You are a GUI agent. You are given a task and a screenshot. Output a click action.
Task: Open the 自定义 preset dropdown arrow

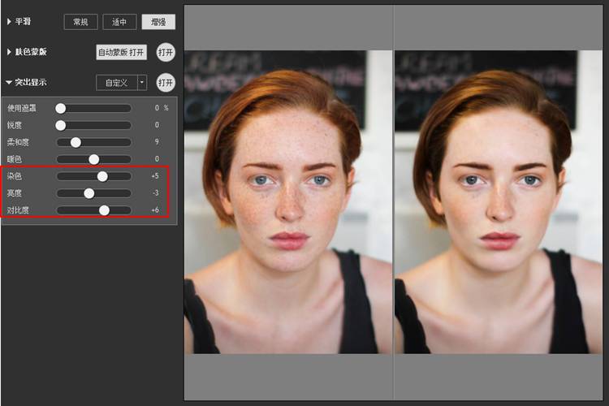(x=142, y=82)
